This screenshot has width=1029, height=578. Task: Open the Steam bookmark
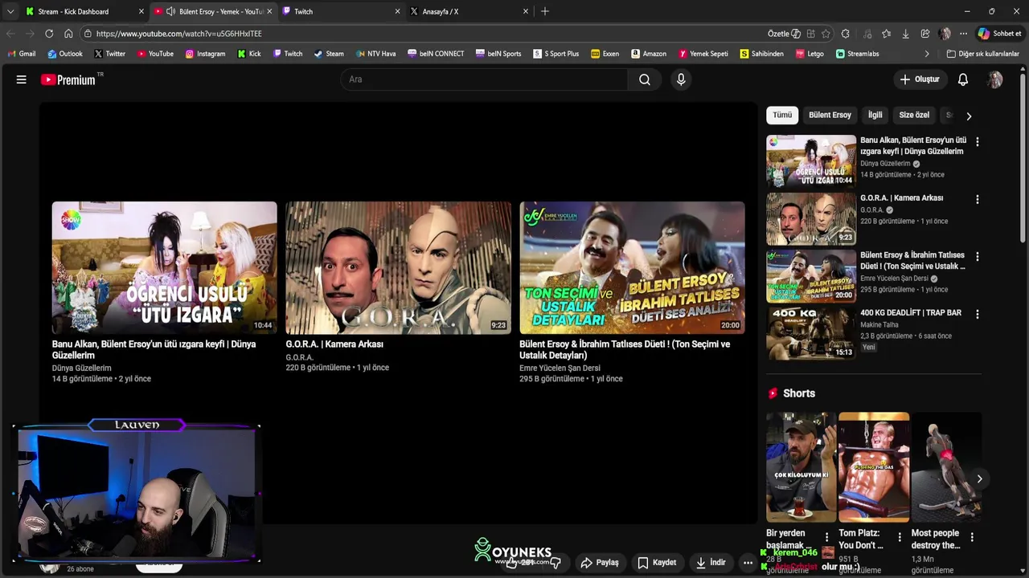(329, 54)
